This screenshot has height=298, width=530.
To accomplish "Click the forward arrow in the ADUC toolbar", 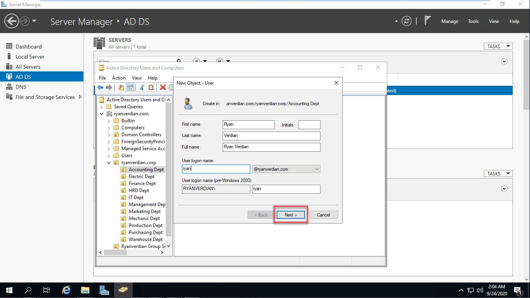I will [109, 88].
